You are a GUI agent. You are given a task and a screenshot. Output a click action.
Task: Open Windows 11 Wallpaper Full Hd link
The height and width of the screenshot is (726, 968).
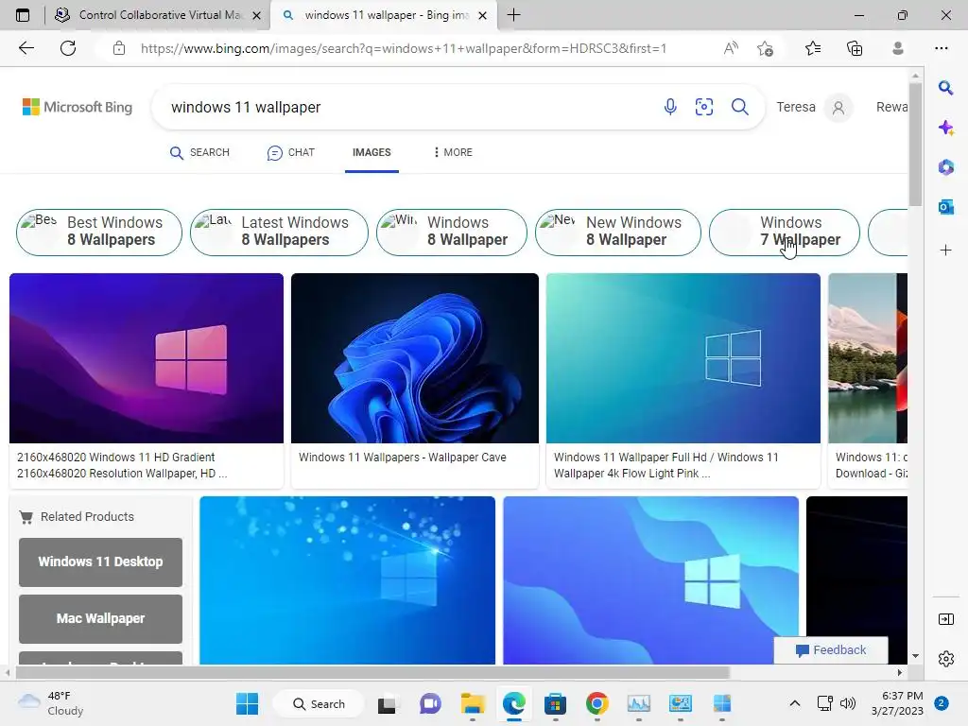point(666,465)
